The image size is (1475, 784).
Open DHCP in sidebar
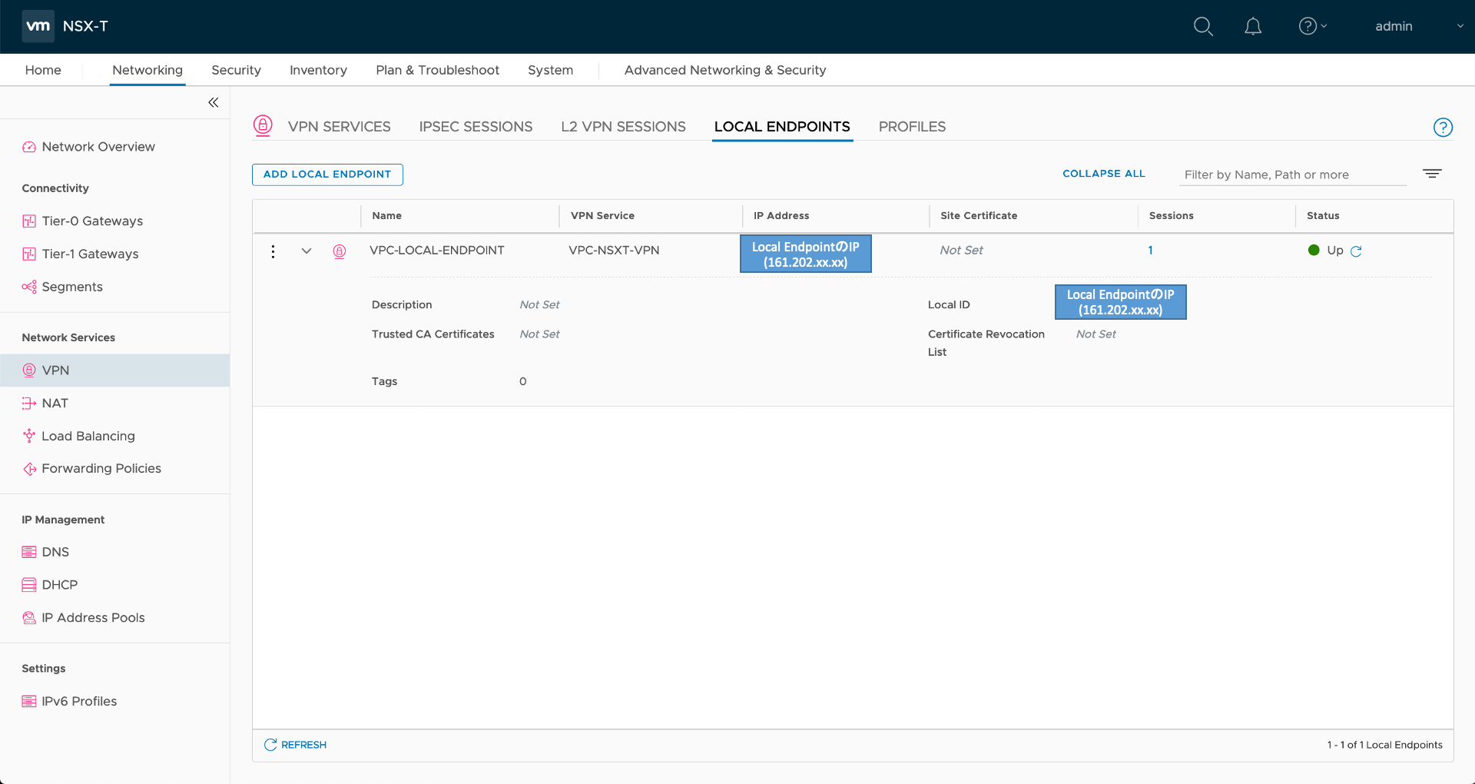coord(60,585)
